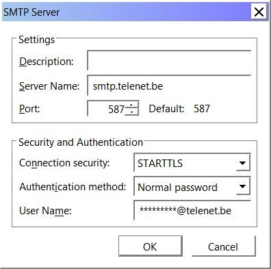Click the Connection security label
Screen dimensions: 271x269
(64, 163)
